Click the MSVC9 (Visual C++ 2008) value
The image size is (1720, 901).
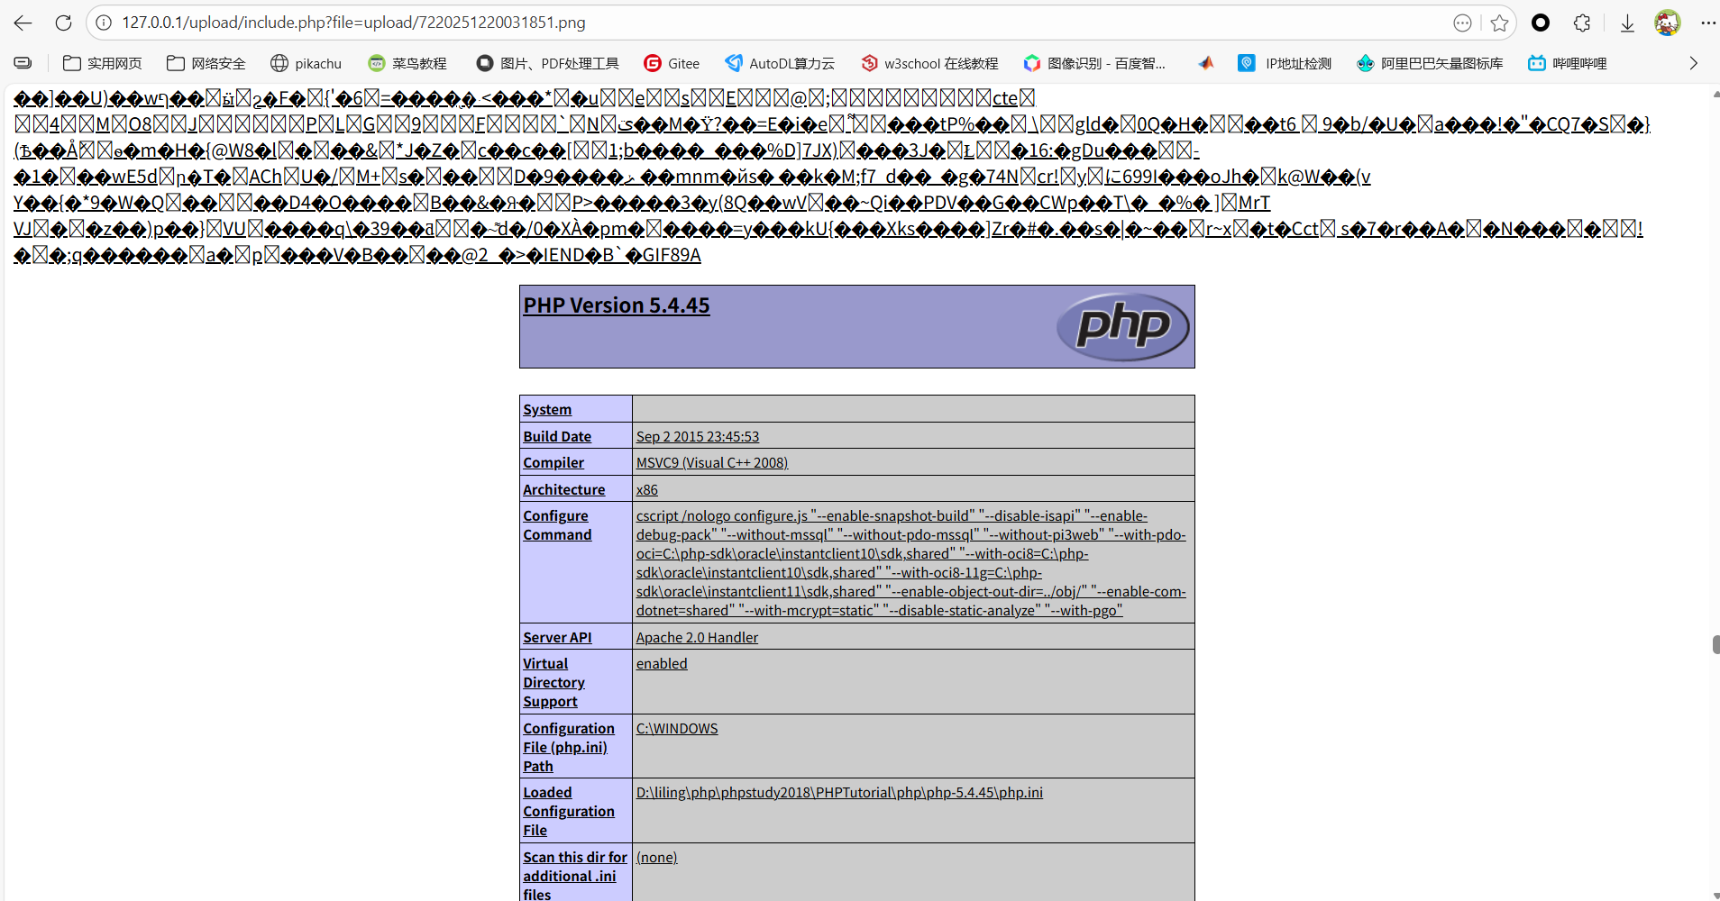point(712,462)
